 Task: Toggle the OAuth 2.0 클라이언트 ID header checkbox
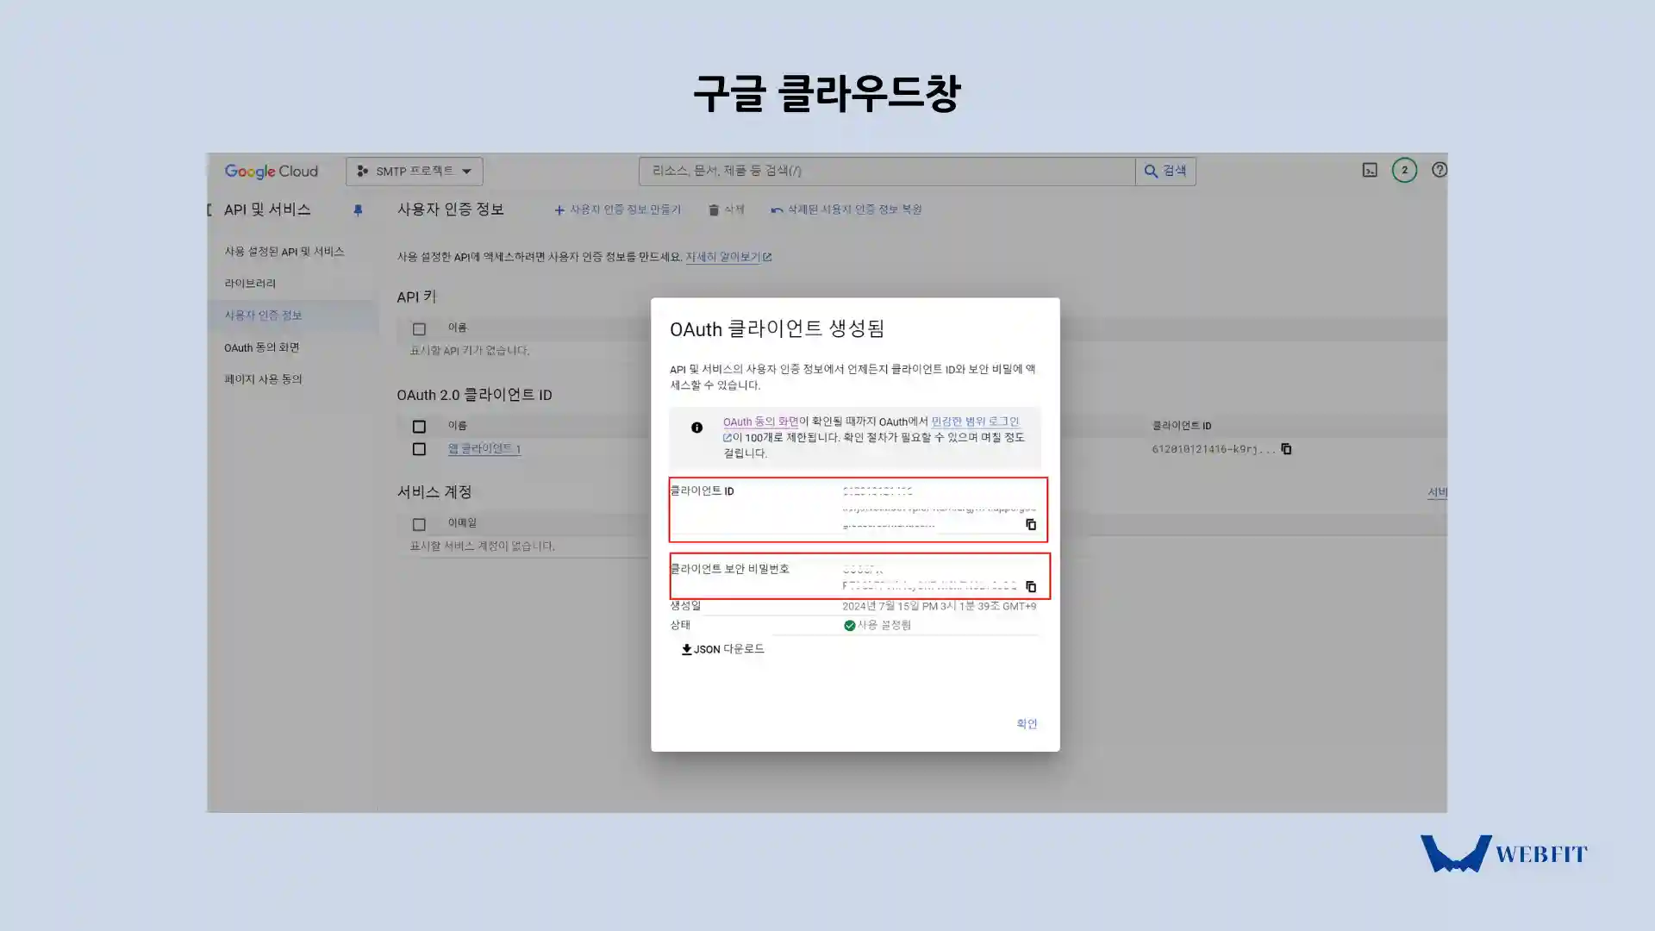(419, 426)
